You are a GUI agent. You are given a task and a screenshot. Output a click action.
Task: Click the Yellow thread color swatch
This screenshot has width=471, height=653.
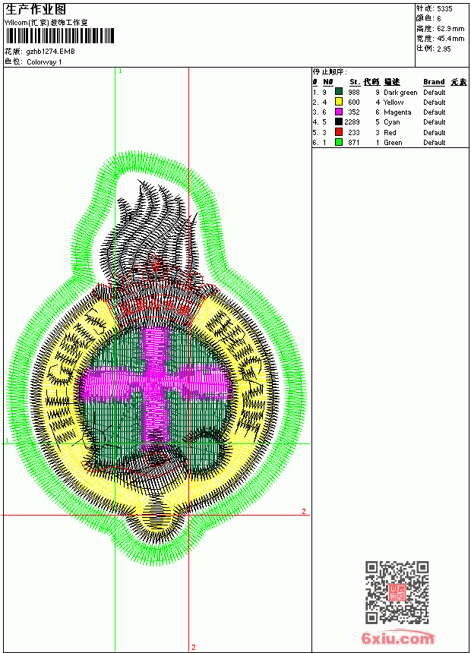[339, 102]
